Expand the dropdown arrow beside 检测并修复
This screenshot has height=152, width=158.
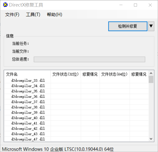pyautogui.click(x=151, y=26)
